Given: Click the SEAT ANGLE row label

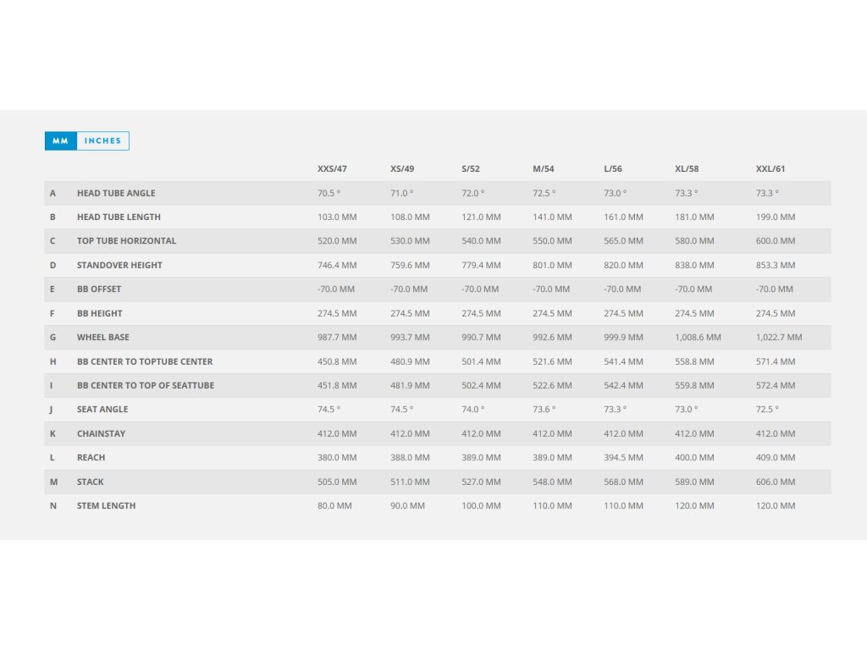Looking at the screenshot, I should 102,410.
